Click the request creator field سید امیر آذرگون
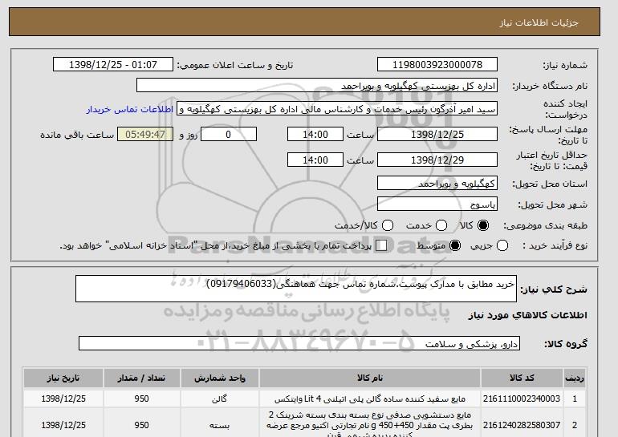The width and height of the screenshot is (618, 437). pos(337,109)
